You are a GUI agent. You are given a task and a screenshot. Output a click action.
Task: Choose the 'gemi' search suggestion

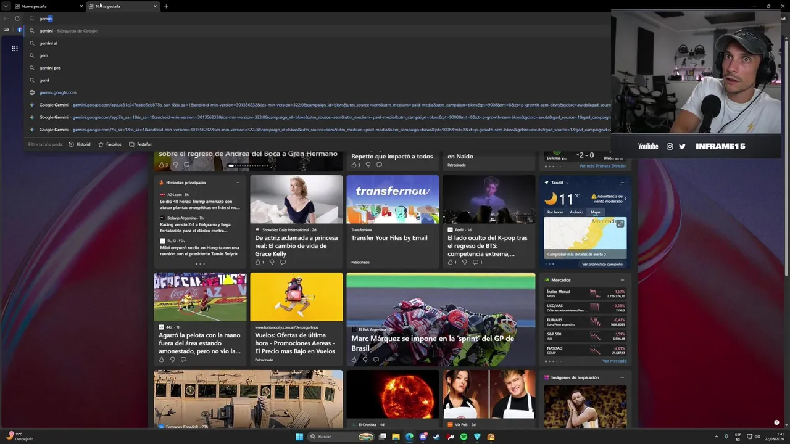[318, 80]
